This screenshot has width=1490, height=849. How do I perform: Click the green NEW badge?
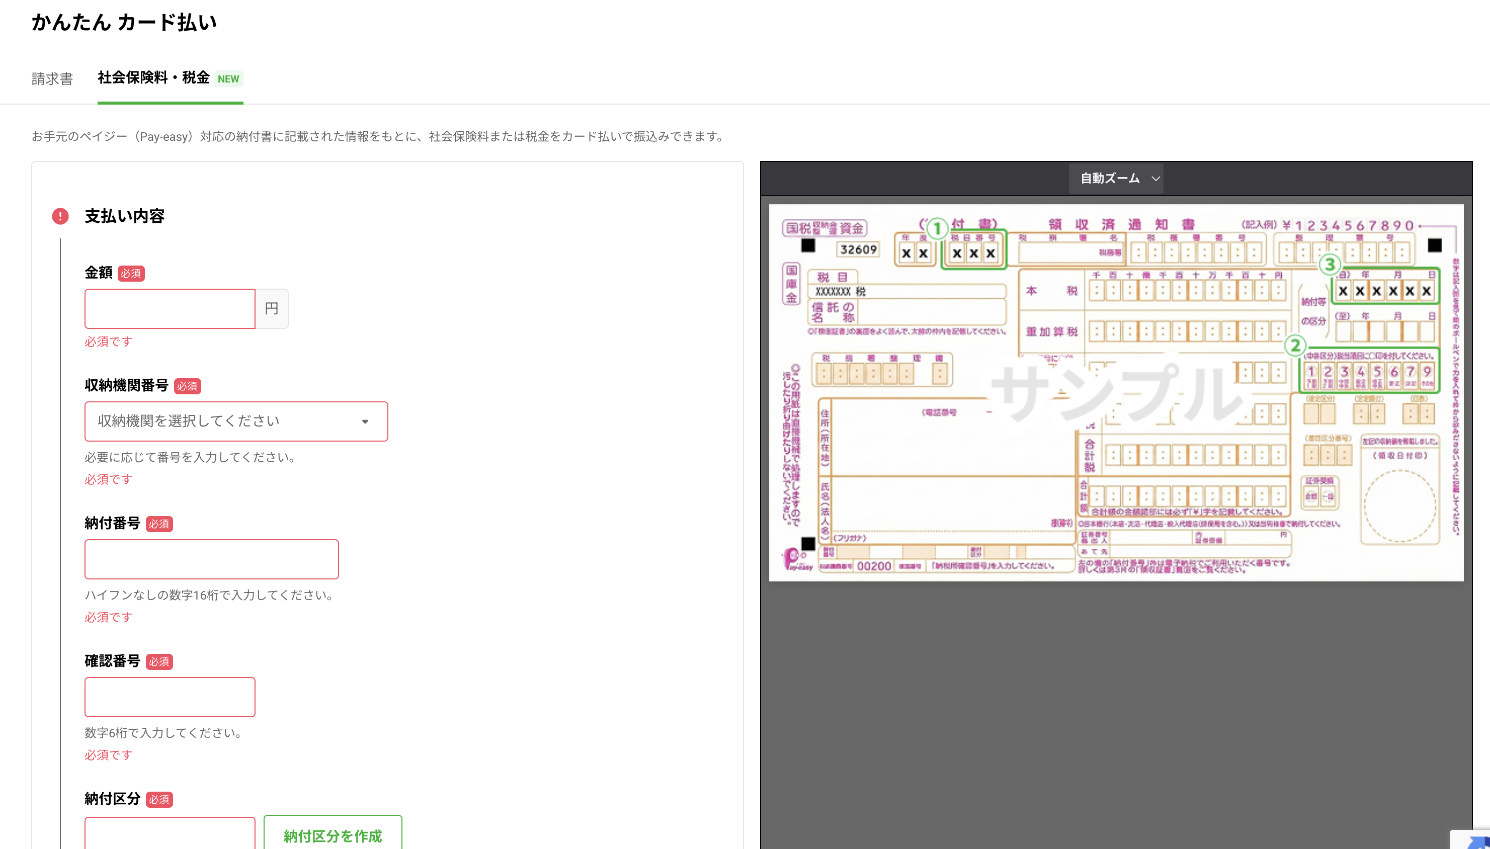[228, 79]
